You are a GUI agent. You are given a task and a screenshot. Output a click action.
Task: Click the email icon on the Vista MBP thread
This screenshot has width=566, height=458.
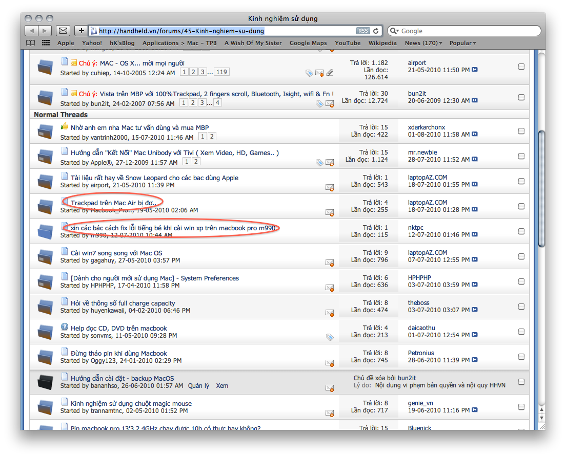pyautogui.click(x=330, y=103)
